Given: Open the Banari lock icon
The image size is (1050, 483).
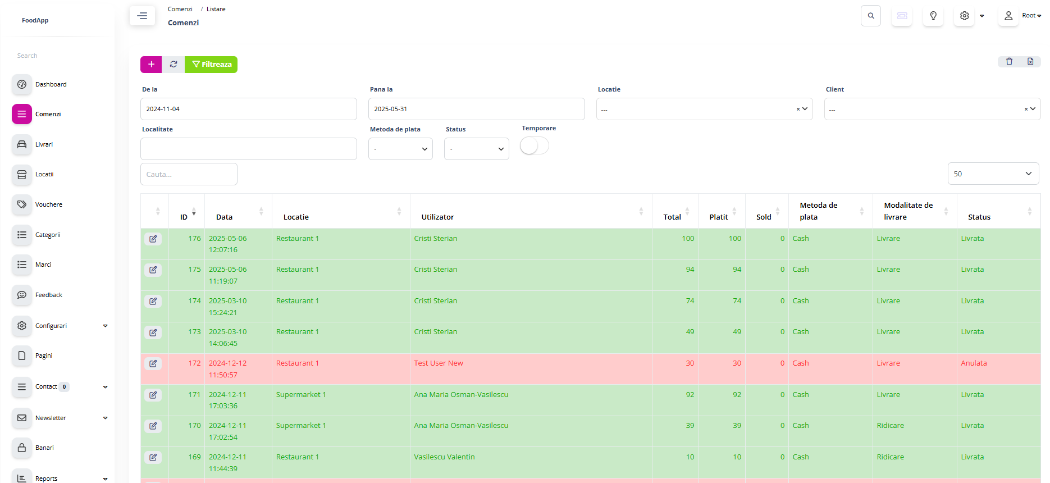Looking at the screenshot, I should click(x=22, y=448).
